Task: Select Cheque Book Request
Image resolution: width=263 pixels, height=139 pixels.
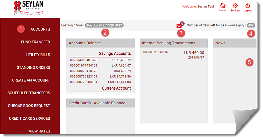Action: [x=29, y=106]
